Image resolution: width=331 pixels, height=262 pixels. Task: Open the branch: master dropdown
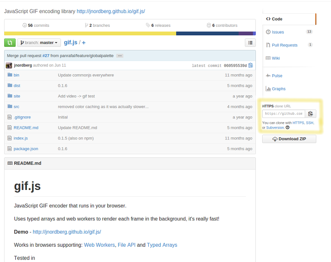pos(39,43)
